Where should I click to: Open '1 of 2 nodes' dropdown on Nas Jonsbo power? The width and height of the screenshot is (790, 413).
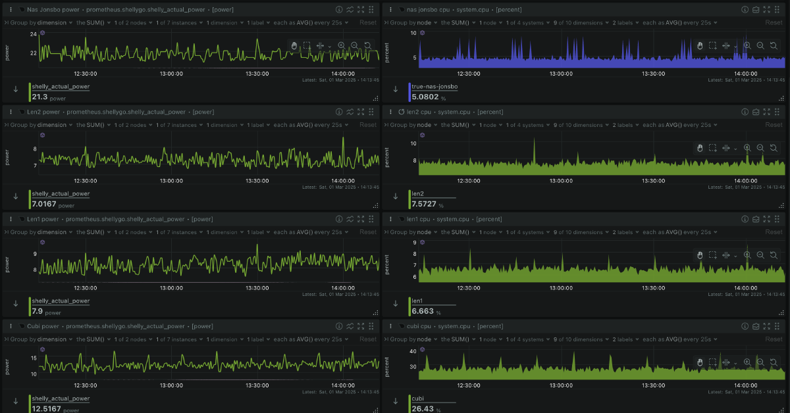134,22
